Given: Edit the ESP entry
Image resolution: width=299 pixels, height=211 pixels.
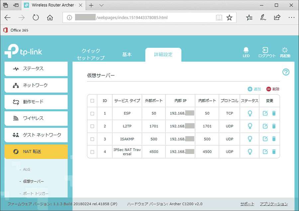Looking at the screenshot, I should click(265, 113).
